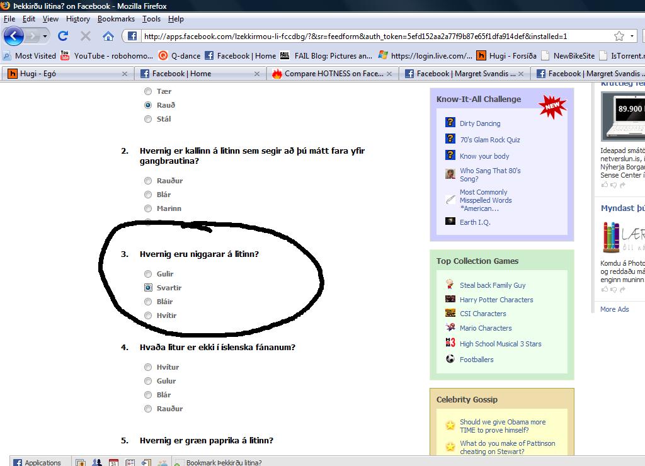Image resolution: width=645 pixels, height=466 pixels.
Task: Open the FAIL Blog bookmark
Action: (326, 55)
